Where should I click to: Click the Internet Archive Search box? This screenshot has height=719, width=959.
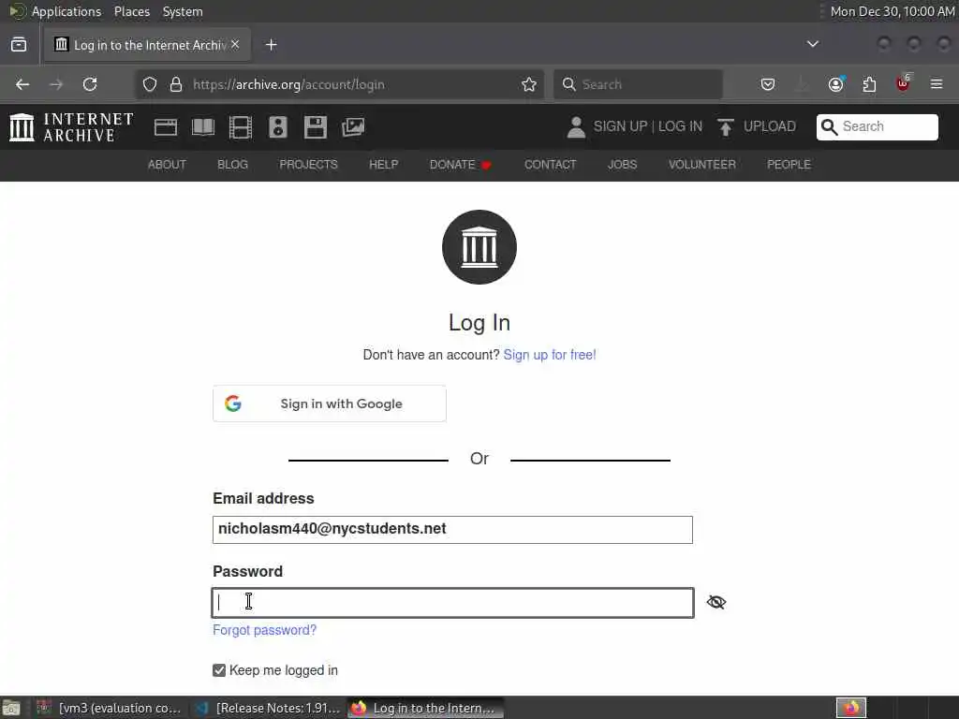pyautogui.click(x=877, y=126)
